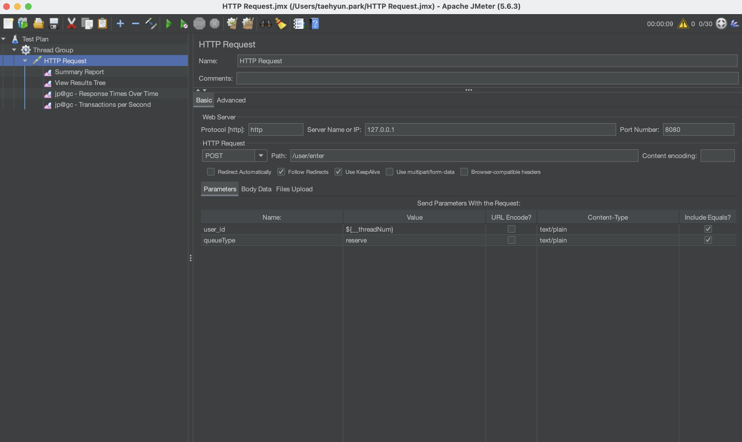Open the Files Upload tab

294,189
